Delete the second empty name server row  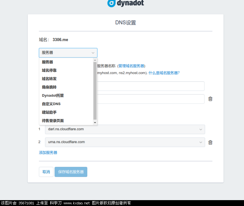(210, 99)
